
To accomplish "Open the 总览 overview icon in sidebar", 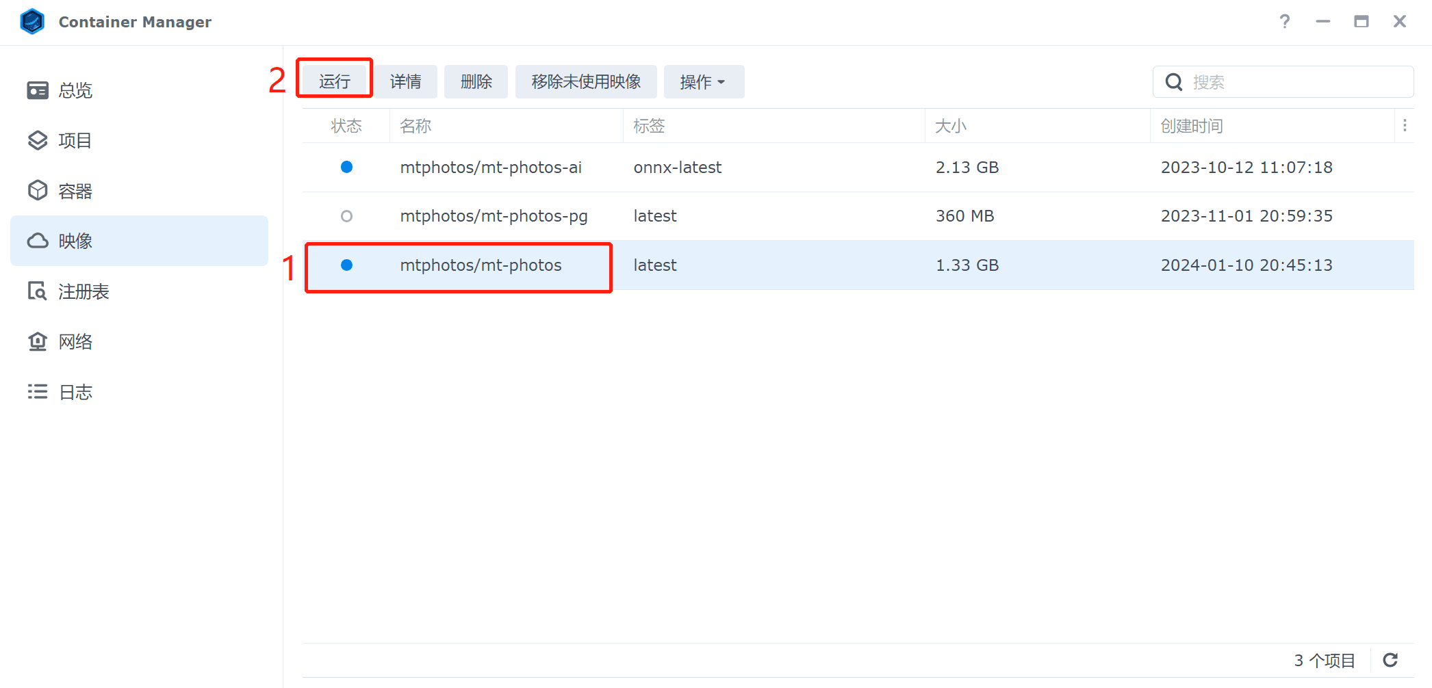I will click(38, 90).
